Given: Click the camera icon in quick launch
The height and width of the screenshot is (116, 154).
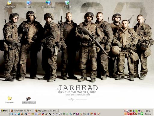Looking at the screenshot, I should pyautogui.click(x=88, y=114).
